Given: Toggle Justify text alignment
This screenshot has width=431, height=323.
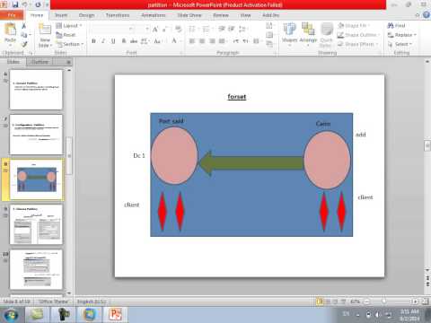Looking at the screenshot, I should tap(222, 41).
